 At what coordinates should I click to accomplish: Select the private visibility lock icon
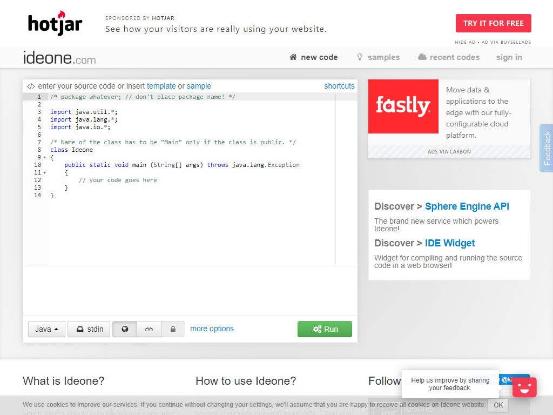pyautogui.click(x=173, y=329)
